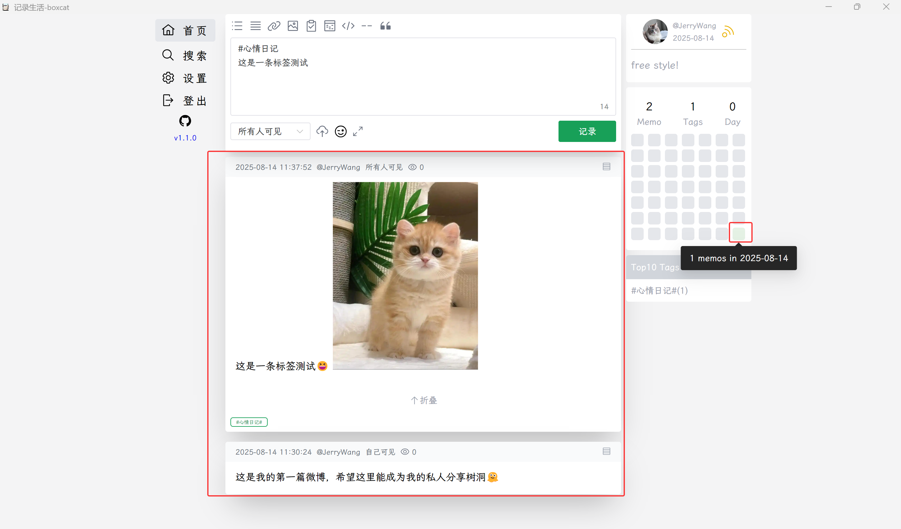The height and width of the screenshot is (529, 901).
Task: Click view-count eye on 11:30:24 memo
Action: tap(405, 451)
